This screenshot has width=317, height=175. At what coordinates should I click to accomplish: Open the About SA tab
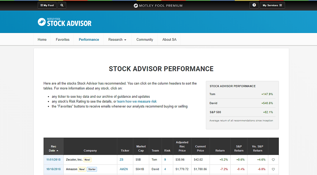pyautogui.click(x=169, y=39)
